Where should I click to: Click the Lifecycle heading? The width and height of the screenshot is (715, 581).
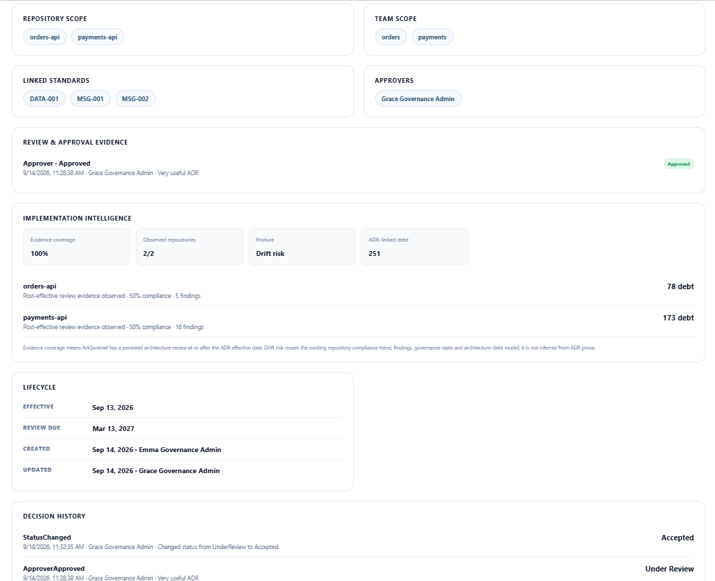point(39,388)
